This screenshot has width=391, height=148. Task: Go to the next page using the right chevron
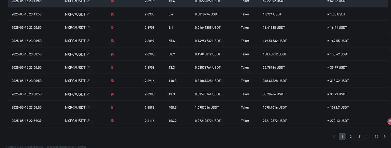[384, 137]
